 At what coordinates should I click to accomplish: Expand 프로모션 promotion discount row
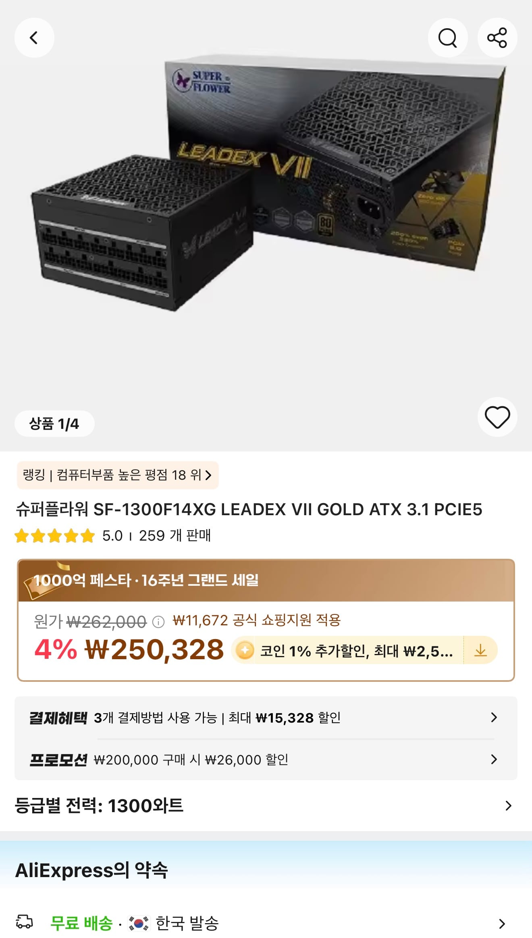coord(266,760)
